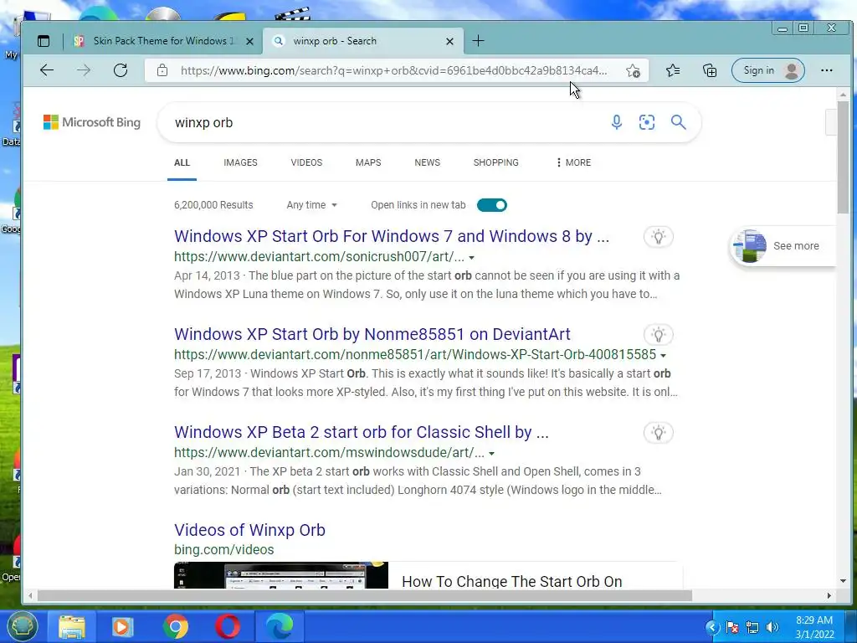The width and height of the screenshot is (857, 643).
Task: Open media player from taskbar
Action: pos(122,626)
